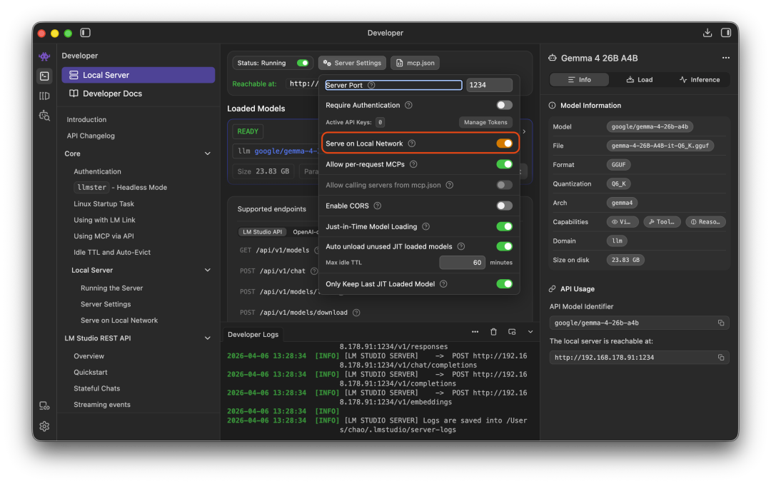771x484 pixels.
Task: Show help for Allow calling servers from mcp.json
Action: 450,186
